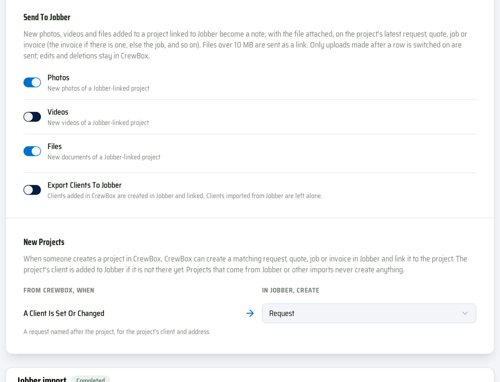
Task: Select the Videos row label
Action: tap(58, 112)
